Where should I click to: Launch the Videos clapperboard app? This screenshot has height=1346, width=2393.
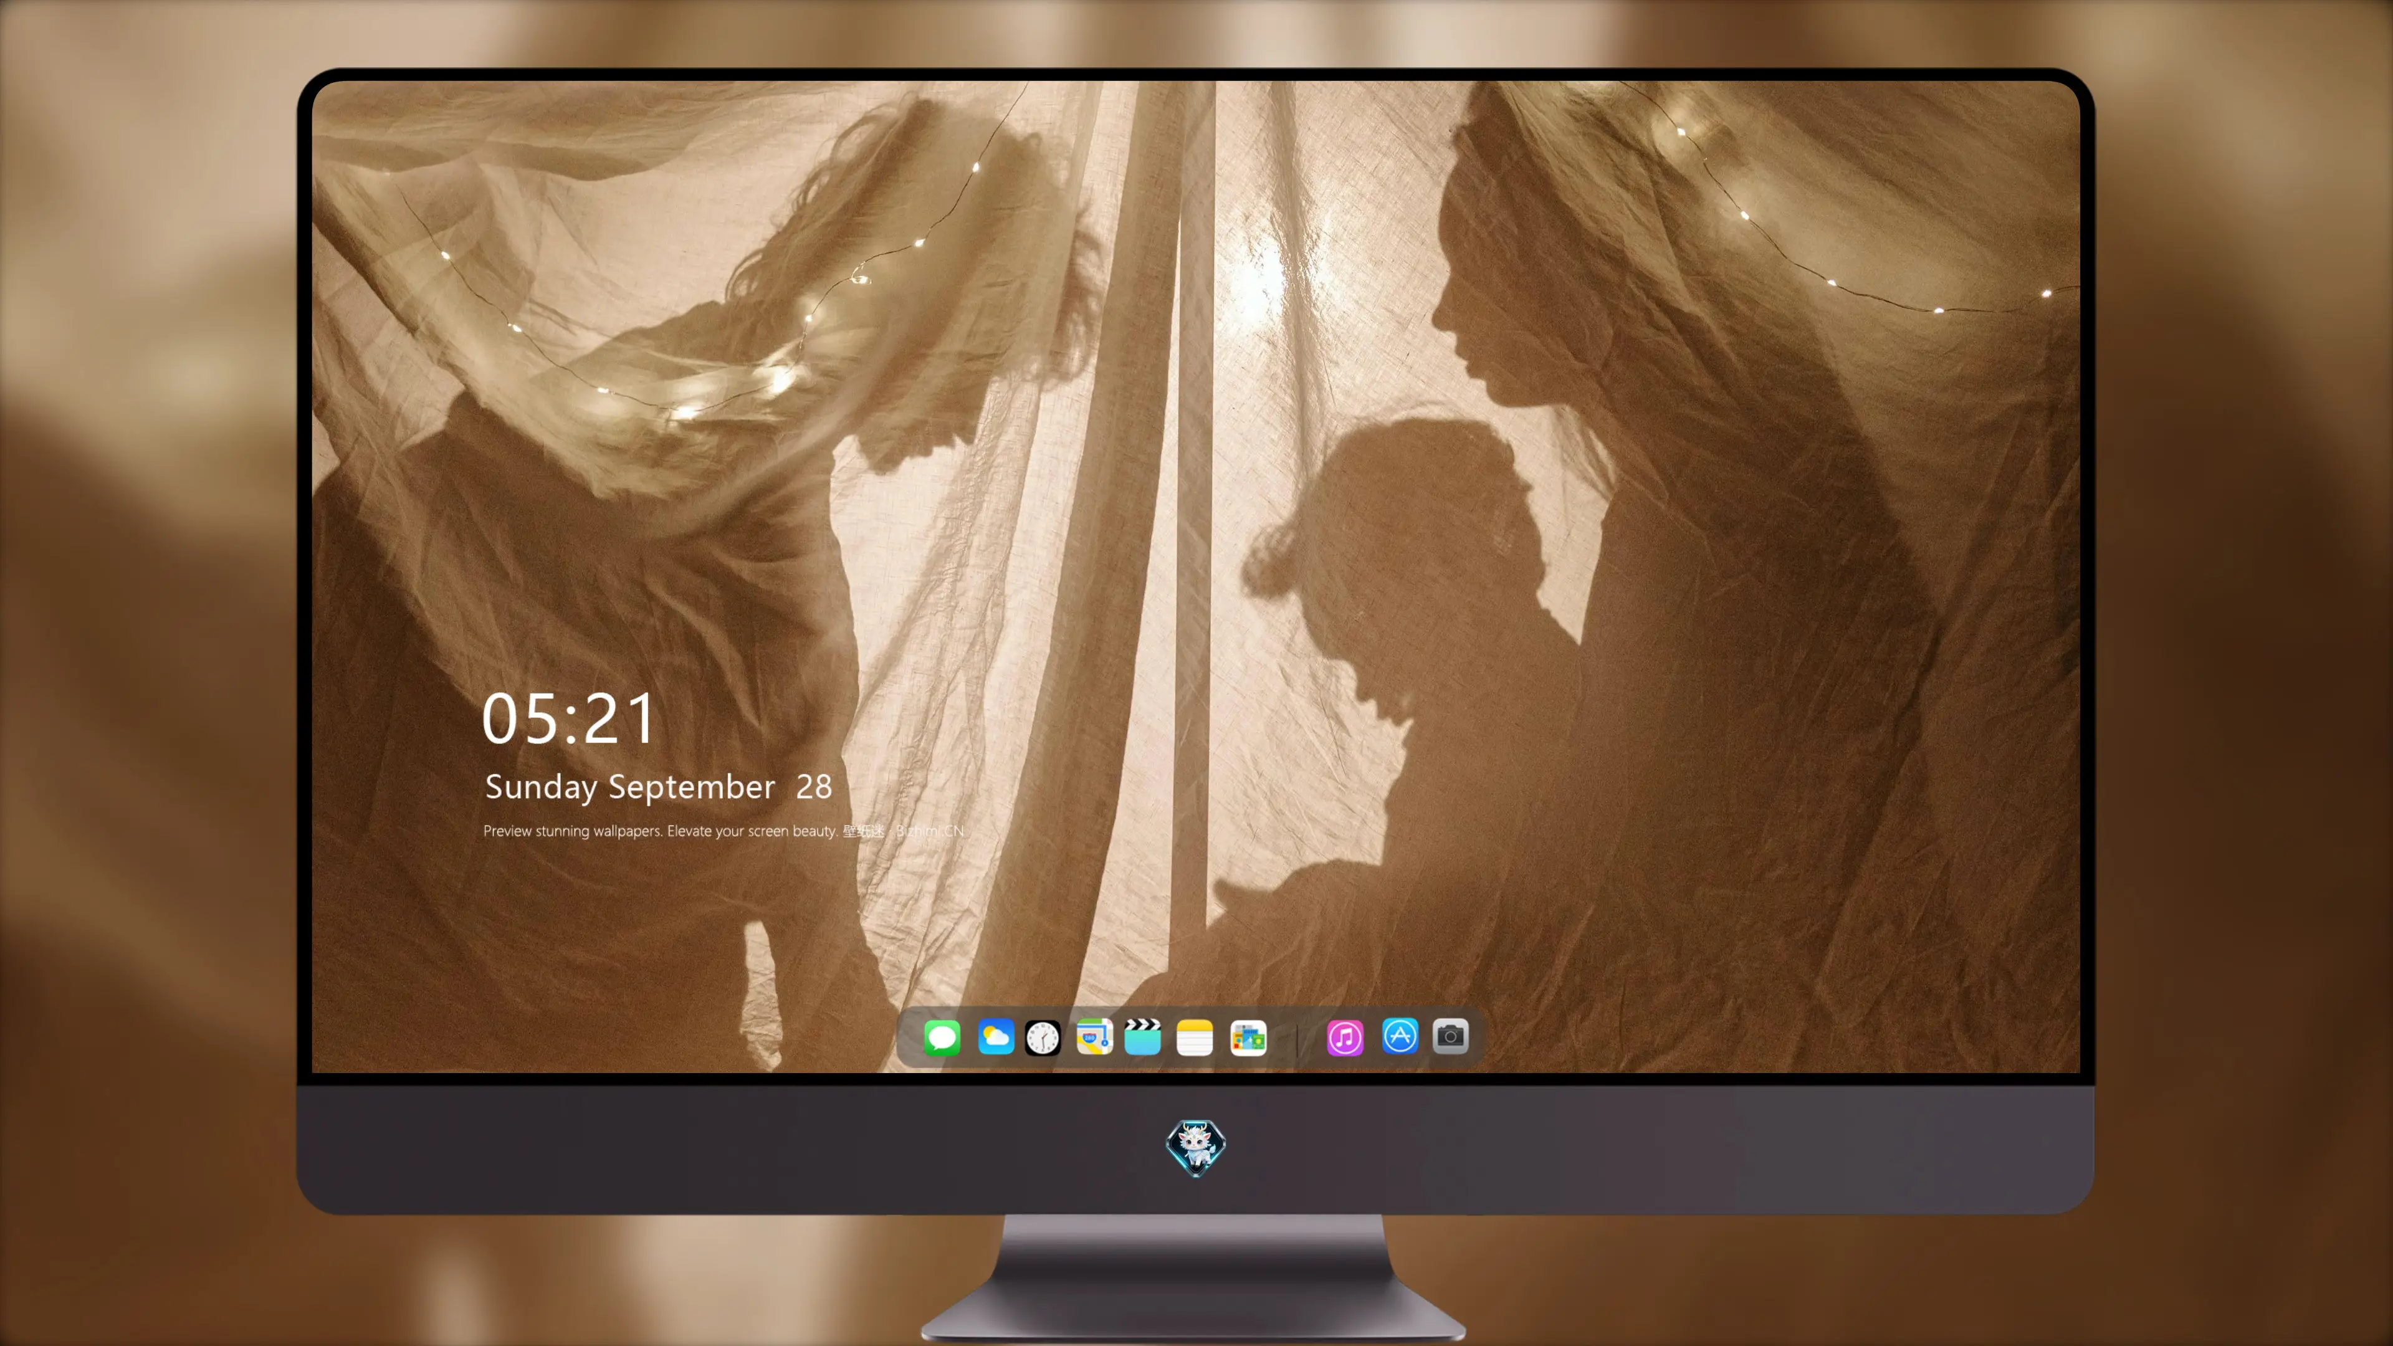(x=1143, y=1037)
